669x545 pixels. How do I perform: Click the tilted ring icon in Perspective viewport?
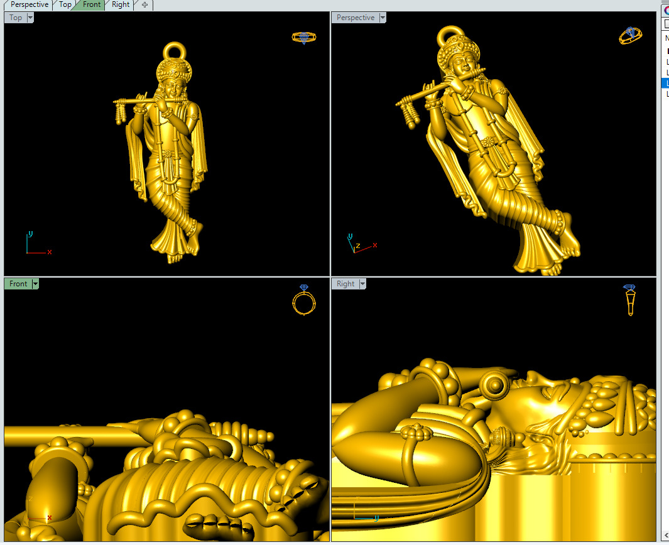pyautogui.click(x=630, y=35)
